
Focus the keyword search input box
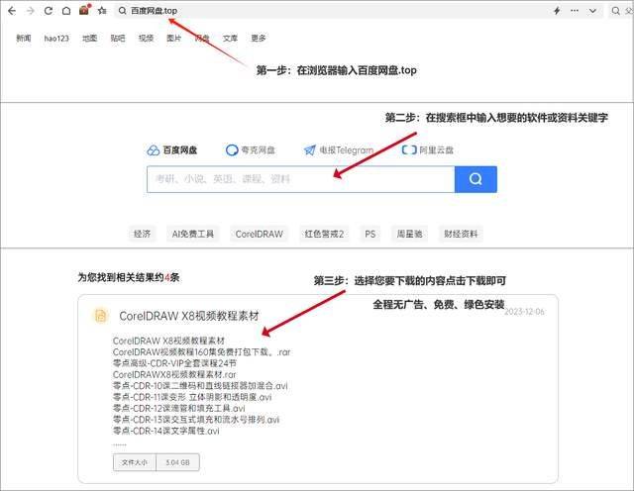pyautogui.click(x=301, y=179)
